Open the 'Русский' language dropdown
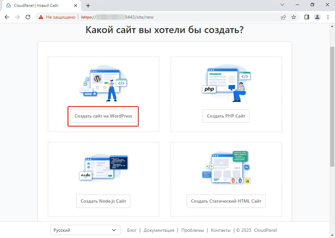335x238 pixels. [85, 230]
